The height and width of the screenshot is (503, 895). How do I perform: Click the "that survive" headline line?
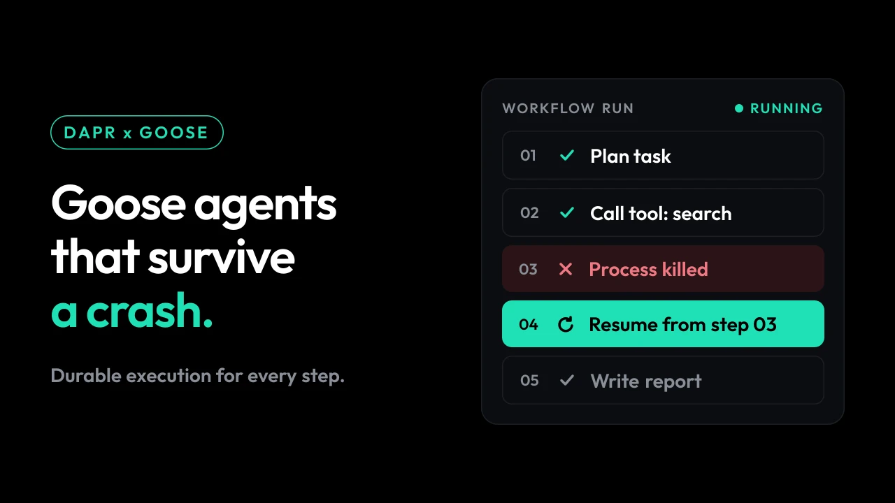coord(173,256)
